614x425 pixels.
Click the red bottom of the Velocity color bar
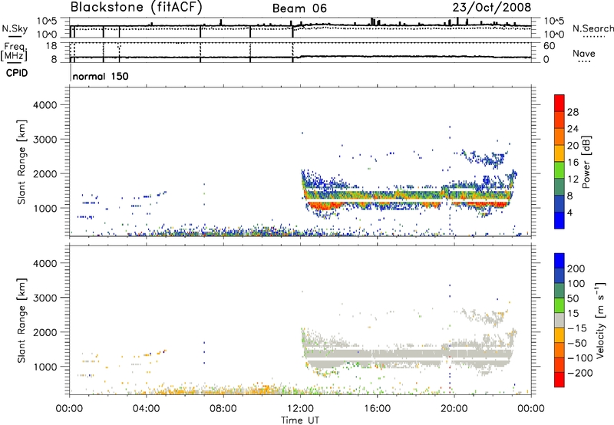pyautogui.click(x=560, y=380)
